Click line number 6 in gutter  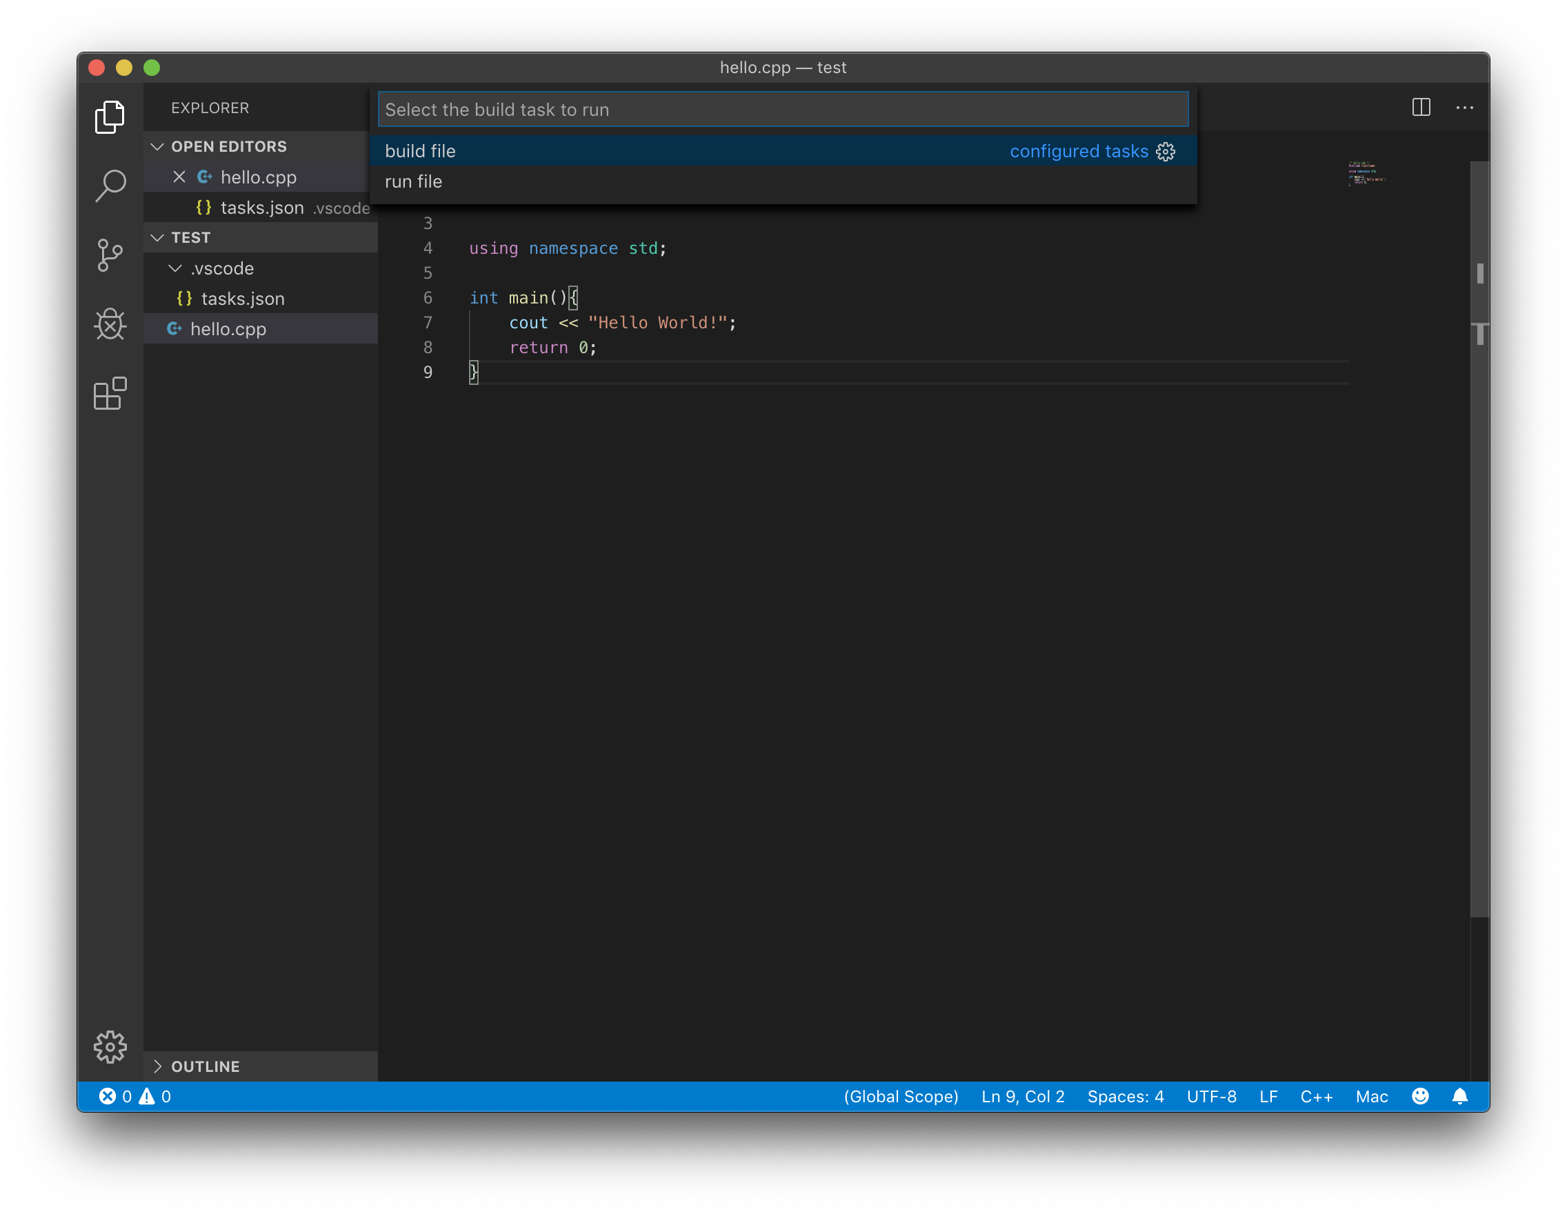tap(428, 298)
